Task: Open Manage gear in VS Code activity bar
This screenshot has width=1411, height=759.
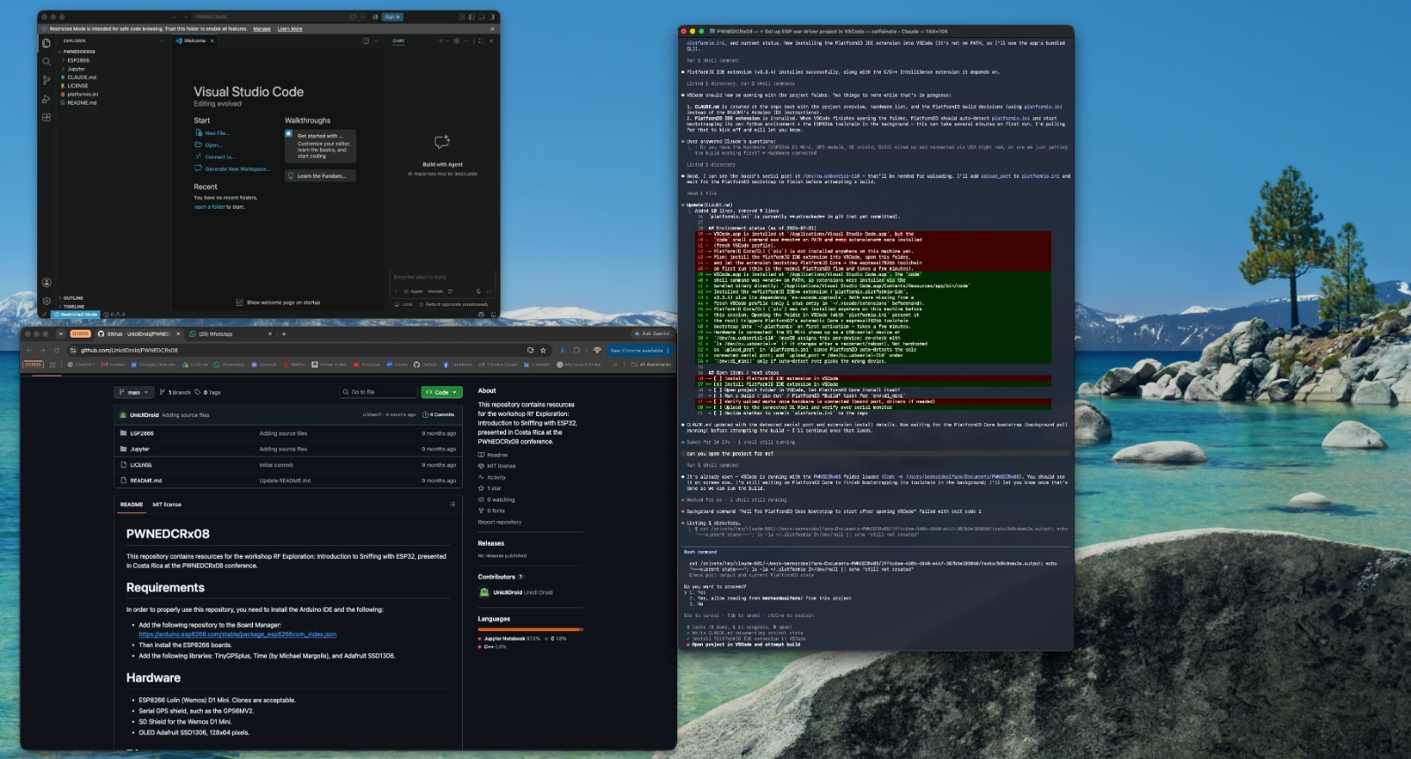Action: [x=46, y=301]
